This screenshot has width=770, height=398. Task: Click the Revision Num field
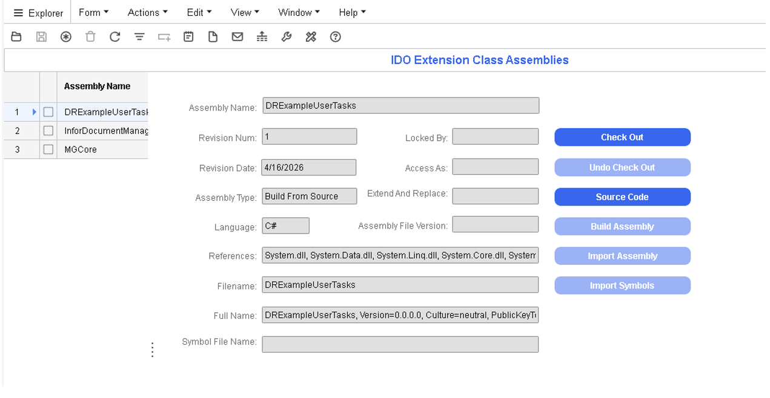click(x=310, y=137)
